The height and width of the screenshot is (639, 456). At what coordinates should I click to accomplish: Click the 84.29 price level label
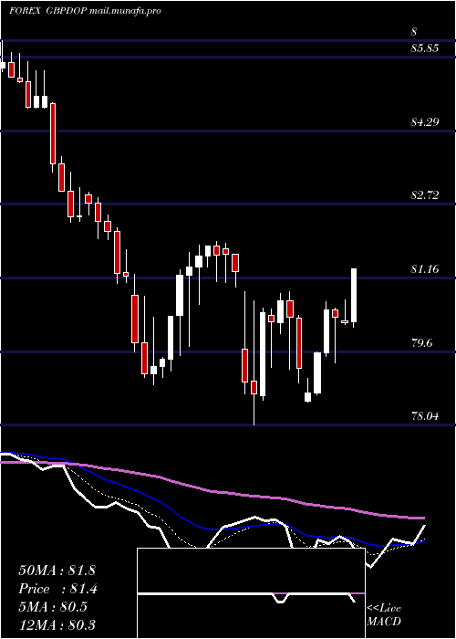click(425, 121)
